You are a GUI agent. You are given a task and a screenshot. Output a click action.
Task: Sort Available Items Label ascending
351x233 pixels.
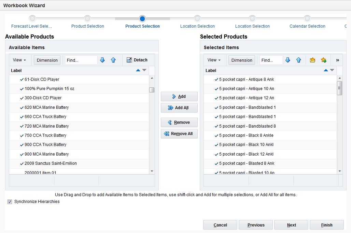point(138,70)
